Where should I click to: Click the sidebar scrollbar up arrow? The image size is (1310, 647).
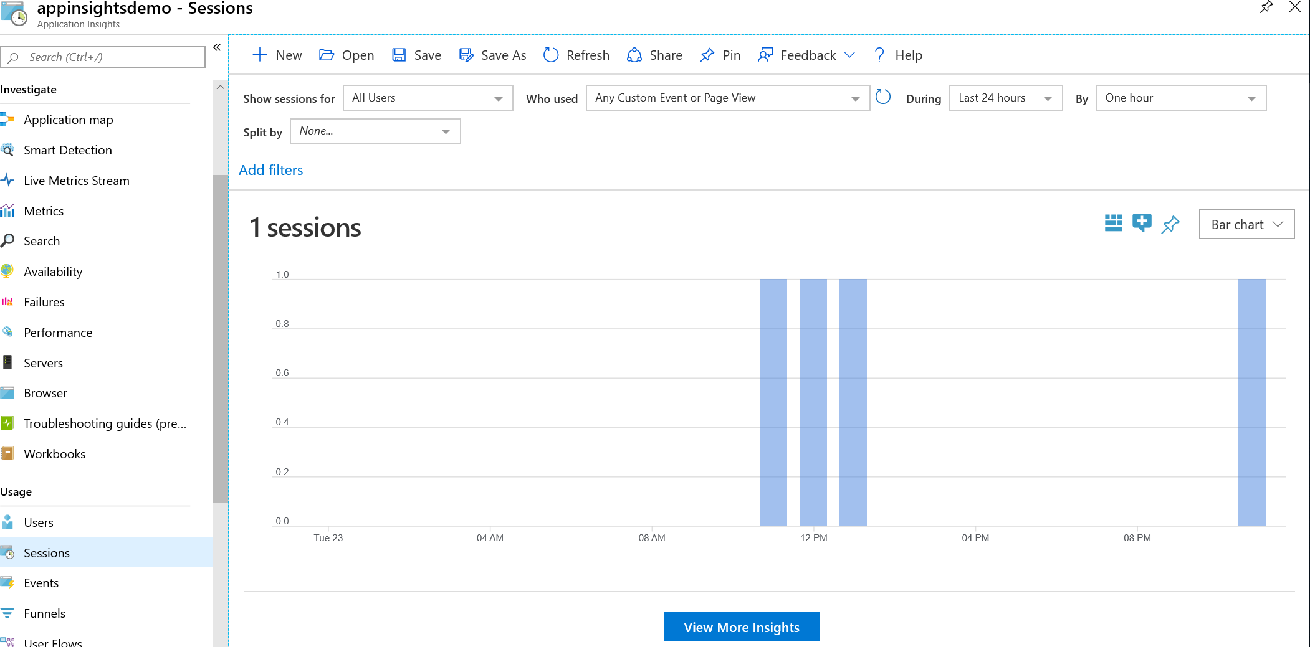click(221, 87)
